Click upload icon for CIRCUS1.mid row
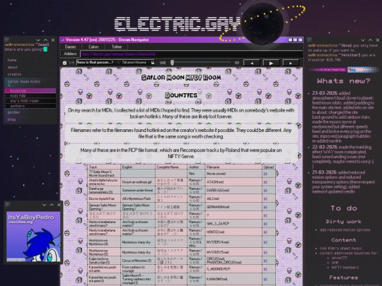The height and width of the screenshot is (286, 382). [x=265, y=261]
